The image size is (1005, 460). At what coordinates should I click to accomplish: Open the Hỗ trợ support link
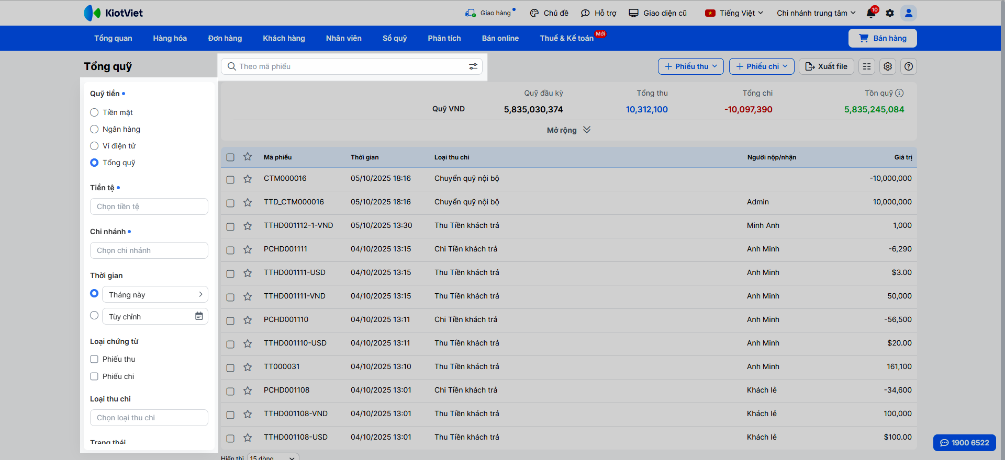click(x=599, y=13)
